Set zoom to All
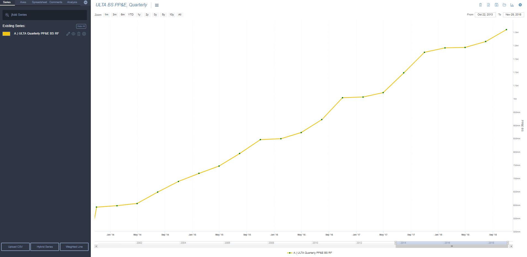The height and width of the screenshot is (257, 527). click(x=180, y=15)
